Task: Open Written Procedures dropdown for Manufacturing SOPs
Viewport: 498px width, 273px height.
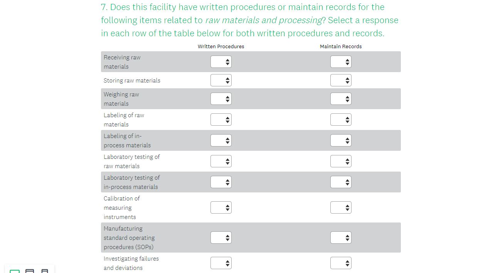Action: pos(221,238)
